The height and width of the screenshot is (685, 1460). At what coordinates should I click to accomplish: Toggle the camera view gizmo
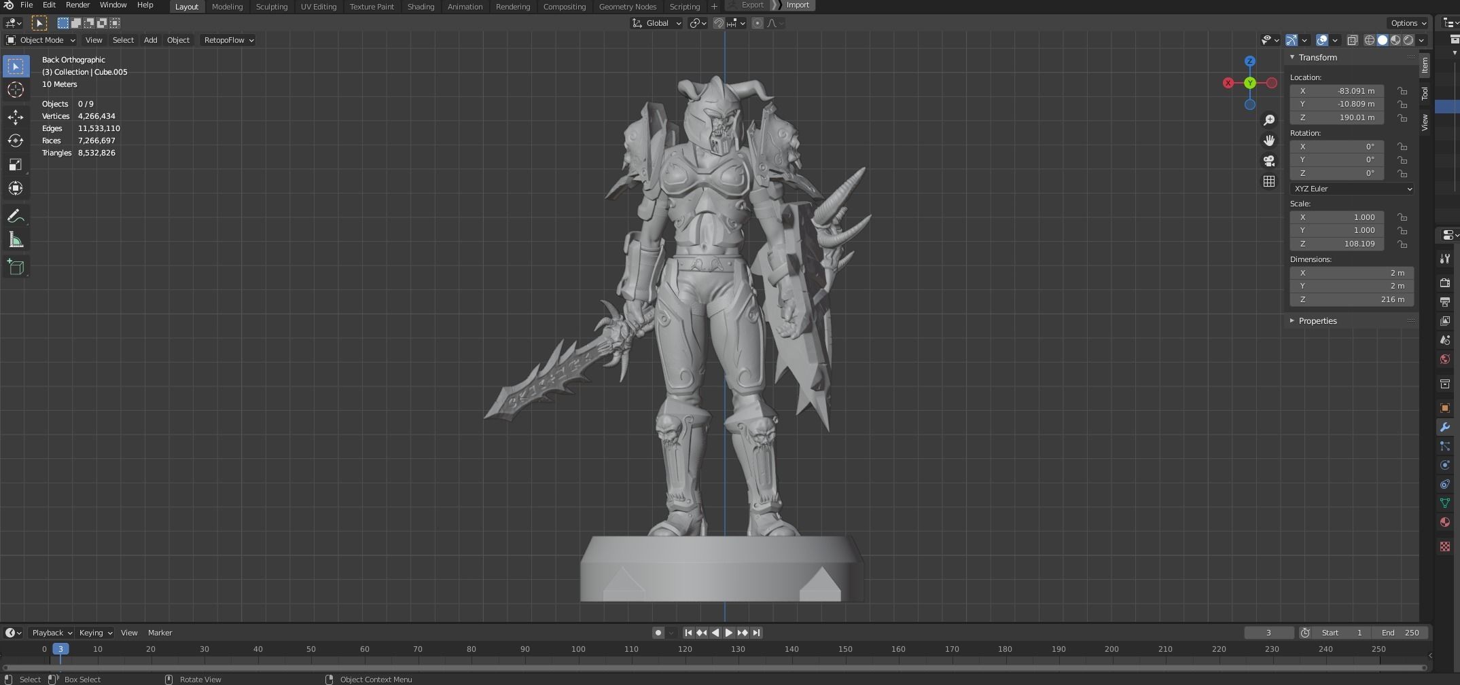click(1269, 161)
